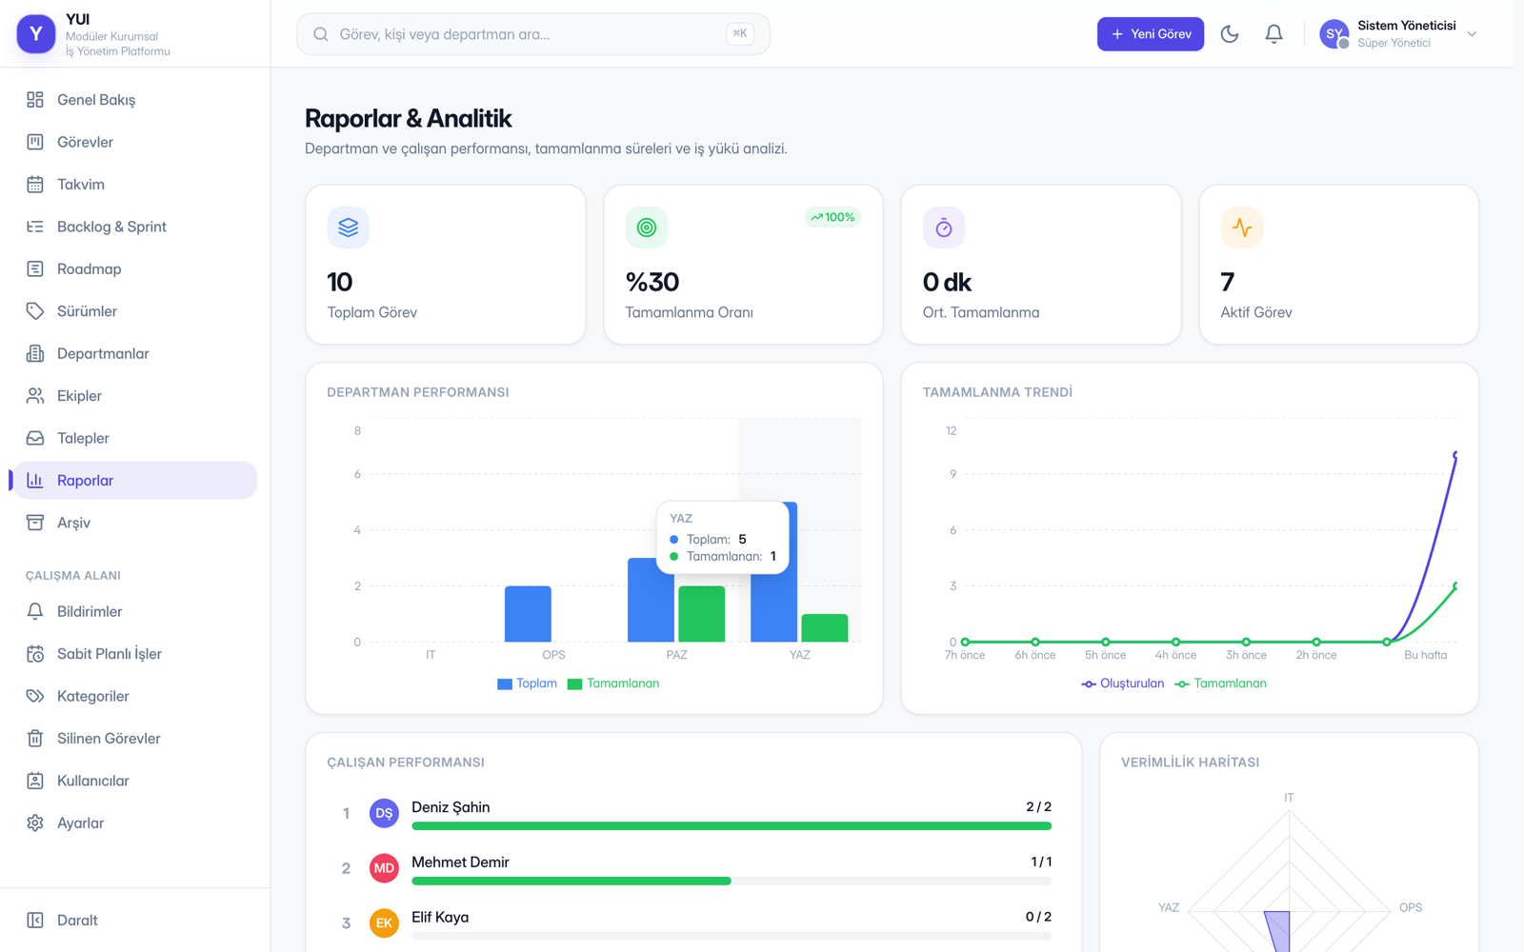1524x952 pixels.
Task: Click the Raporlar bar chart icon
Action: [x=35, y=481]
